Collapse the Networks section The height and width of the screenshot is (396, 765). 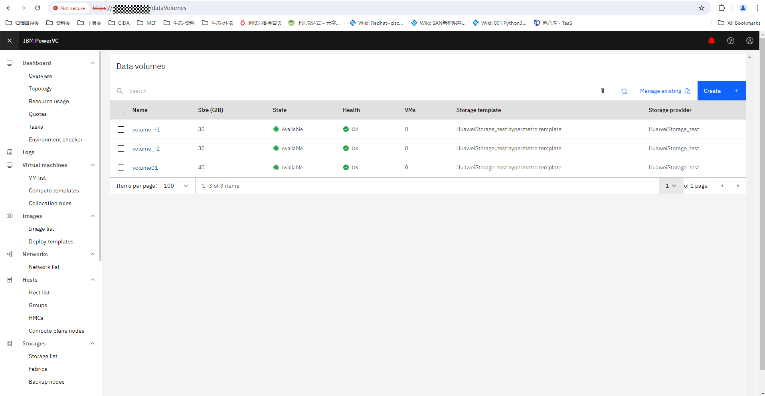click(x=93, y=254)
